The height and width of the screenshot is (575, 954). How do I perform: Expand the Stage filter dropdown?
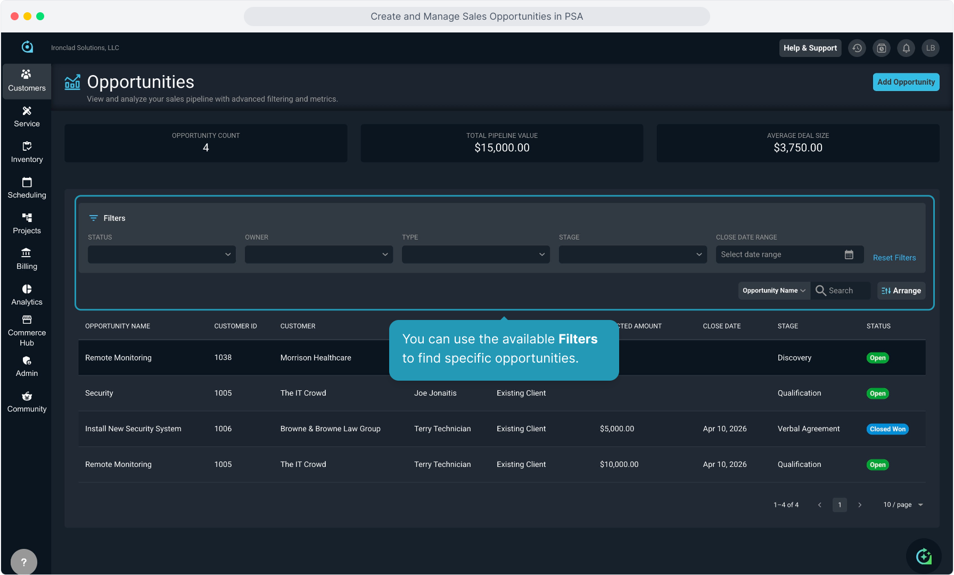point(632,254)
